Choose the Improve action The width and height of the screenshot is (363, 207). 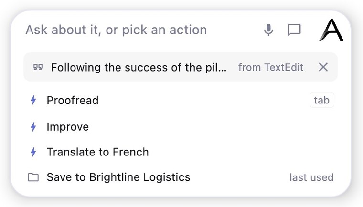(x=181, y=127)
